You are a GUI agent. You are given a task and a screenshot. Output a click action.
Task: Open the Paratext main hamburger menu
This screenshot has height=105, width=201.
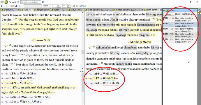(2, 2)
